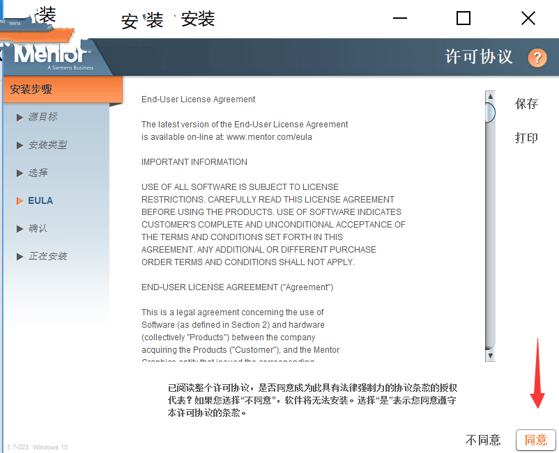The height and width of the screenshot is (453, 559).
Task: Click the license text scrollbar thumb
Action: [x=490, y=113]
